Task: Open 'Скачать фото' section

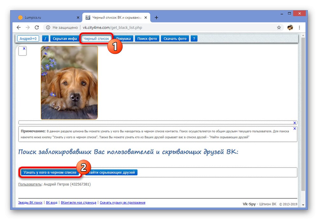Action: [175, 38]
